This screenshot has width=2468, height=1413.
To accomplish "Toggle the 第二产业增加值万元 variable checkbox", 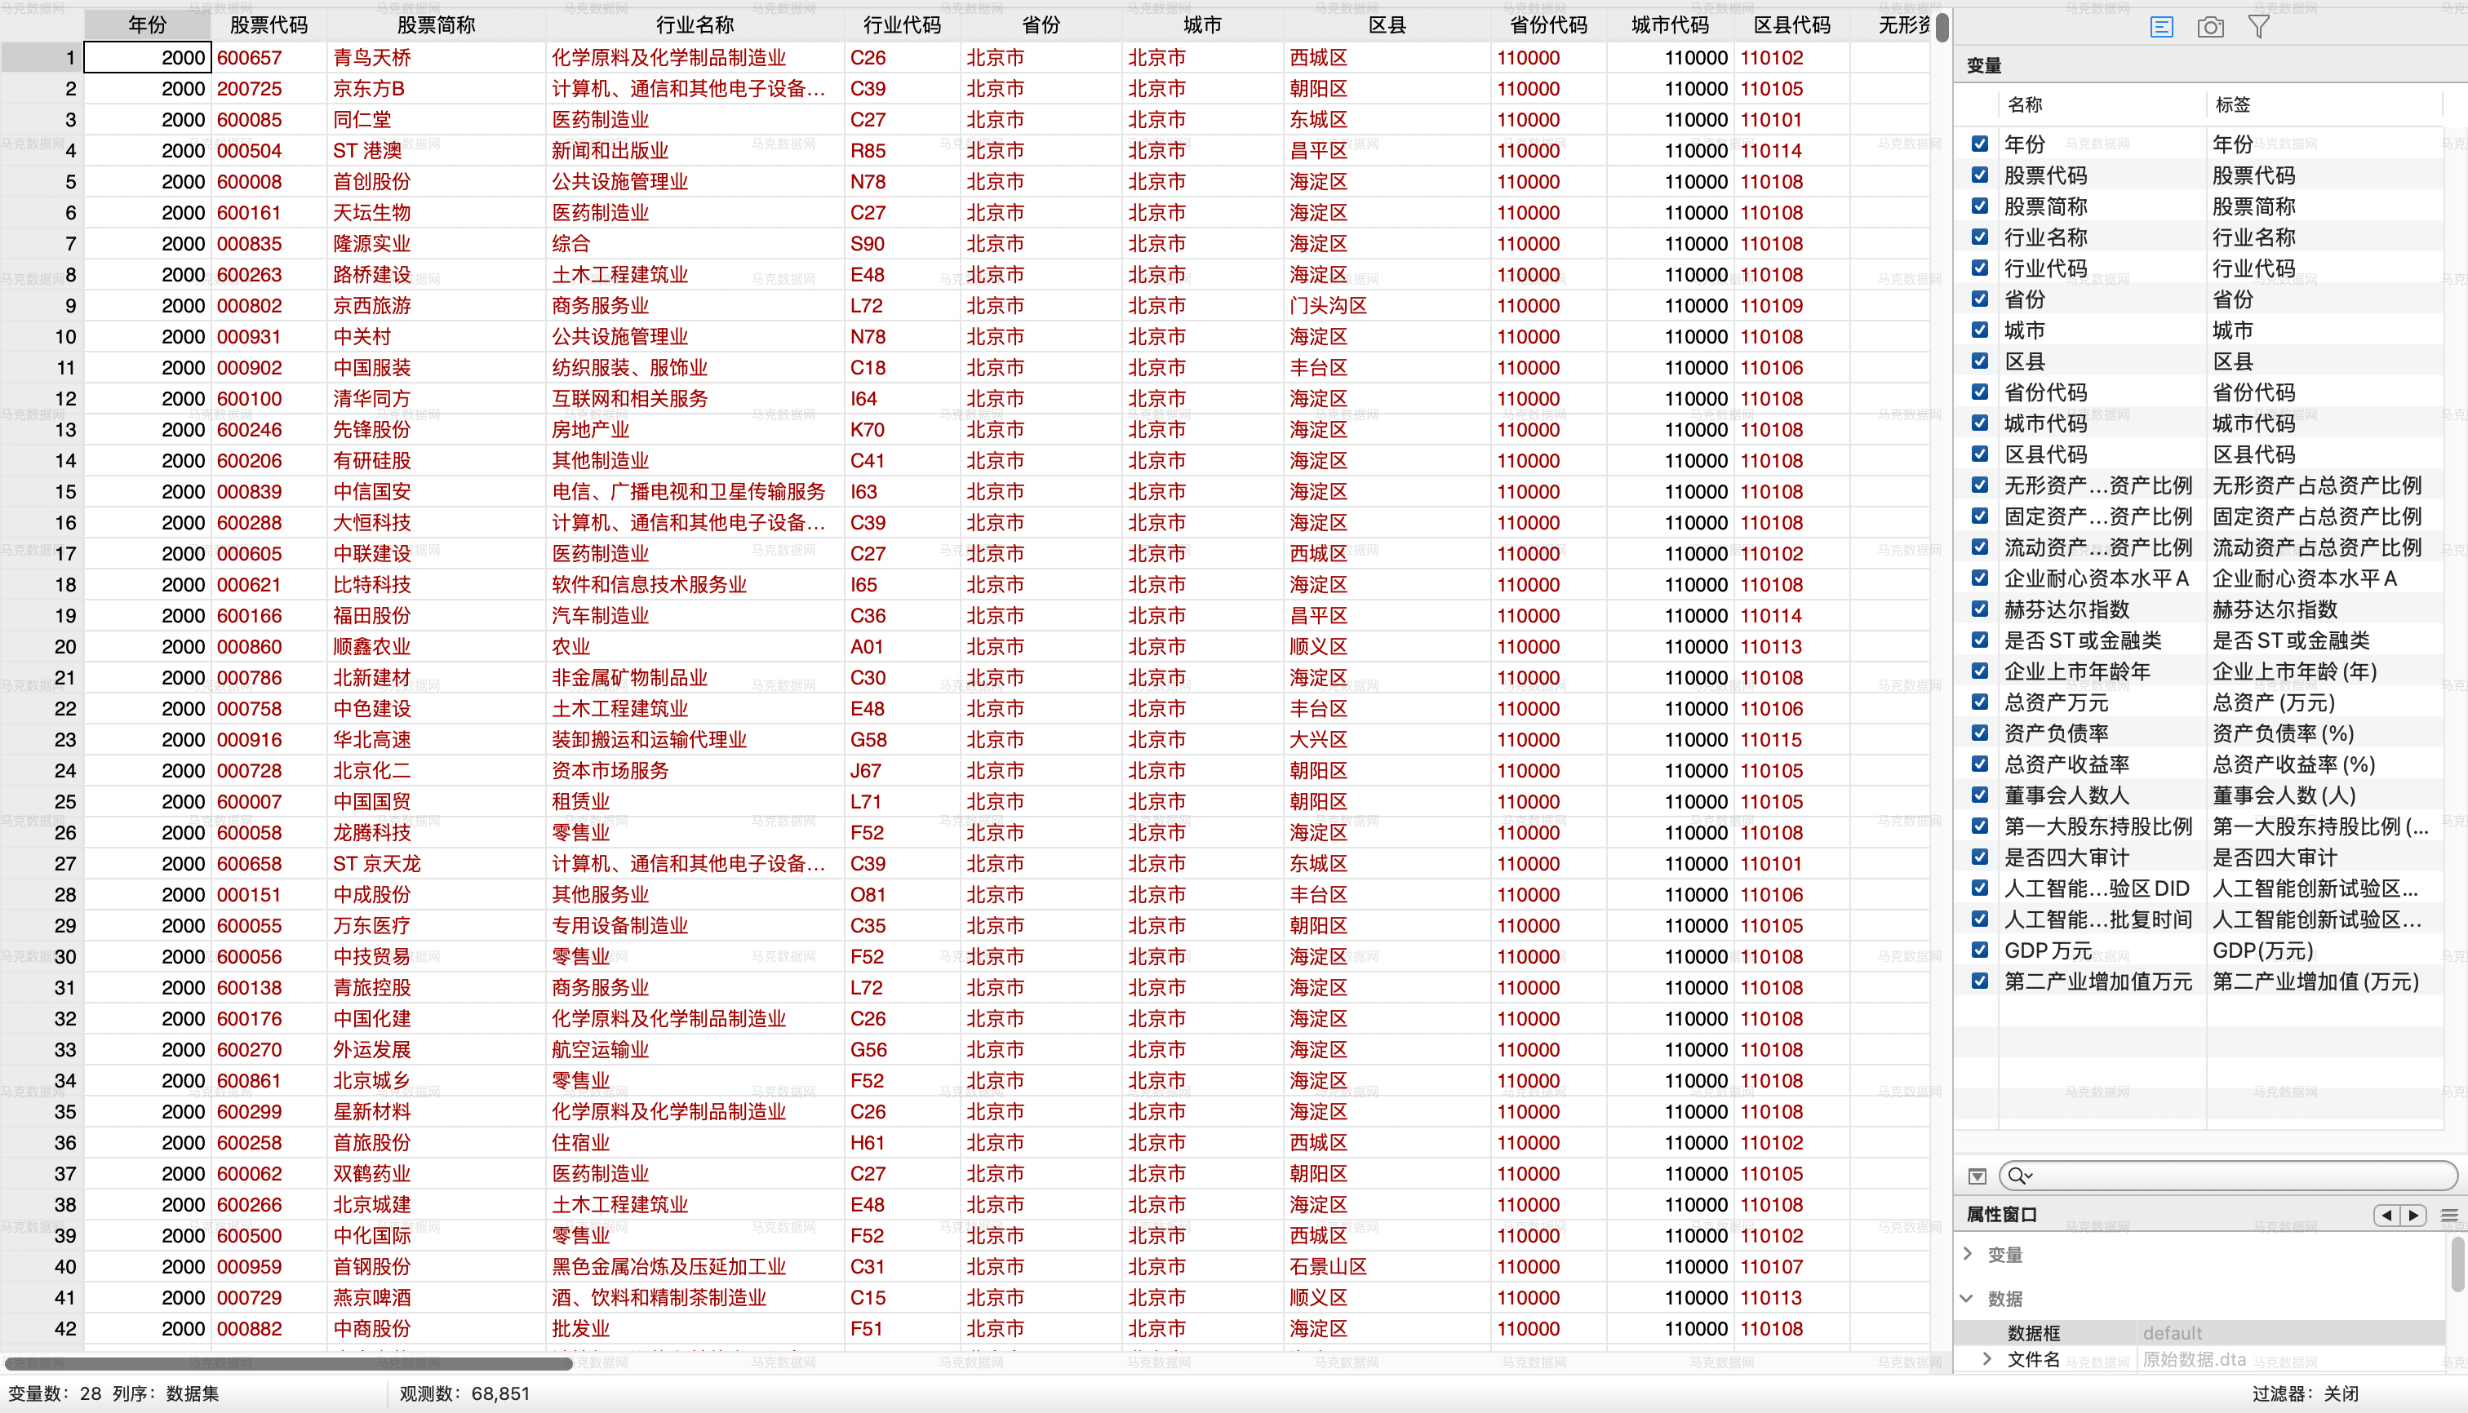I will click(x=1981, y=981).
